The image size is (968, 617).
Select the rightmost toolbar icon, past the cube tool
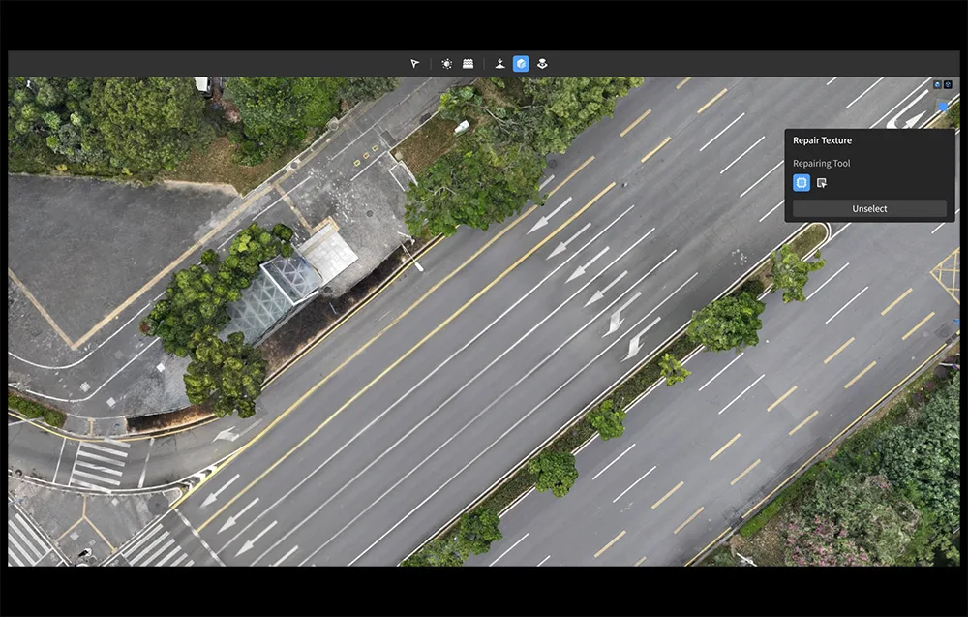click(542, 64)
